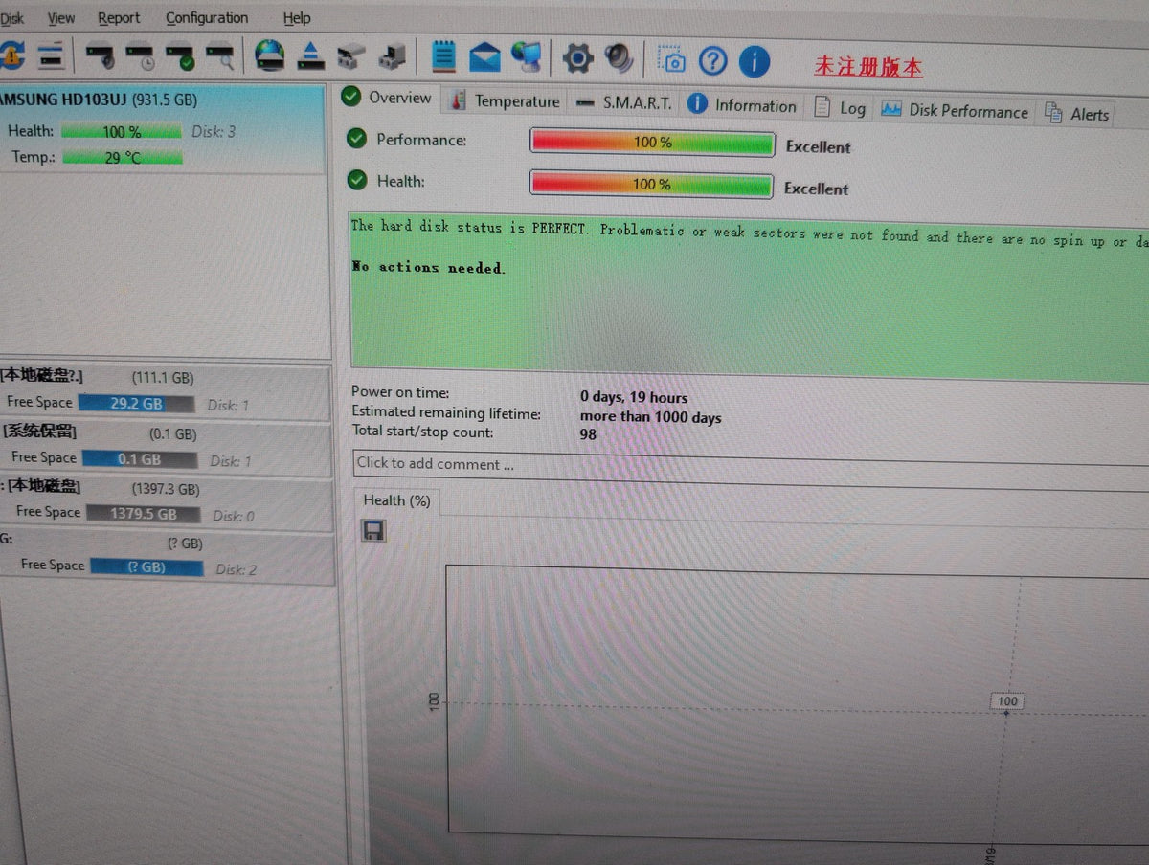Click the Temp. 29 °C bar in sidebar
This screenshot has width=1149, height=865.
122,157
